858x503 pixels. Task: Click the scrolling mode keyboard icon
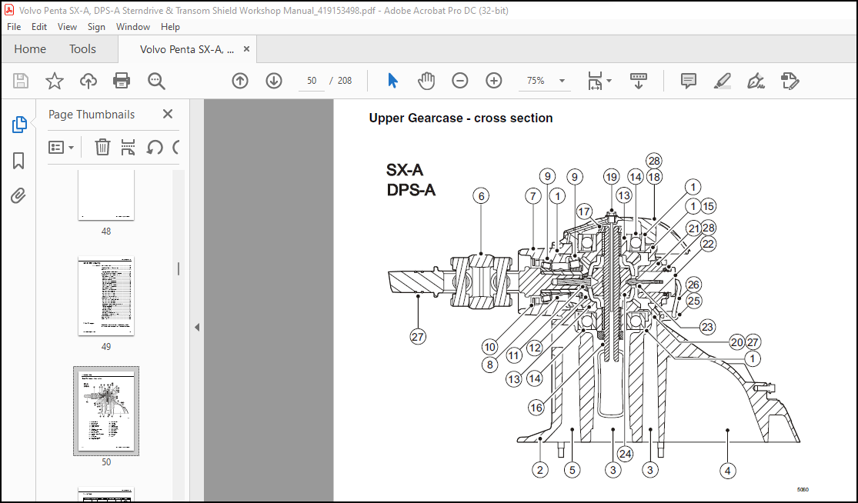[x=638, y=81]
